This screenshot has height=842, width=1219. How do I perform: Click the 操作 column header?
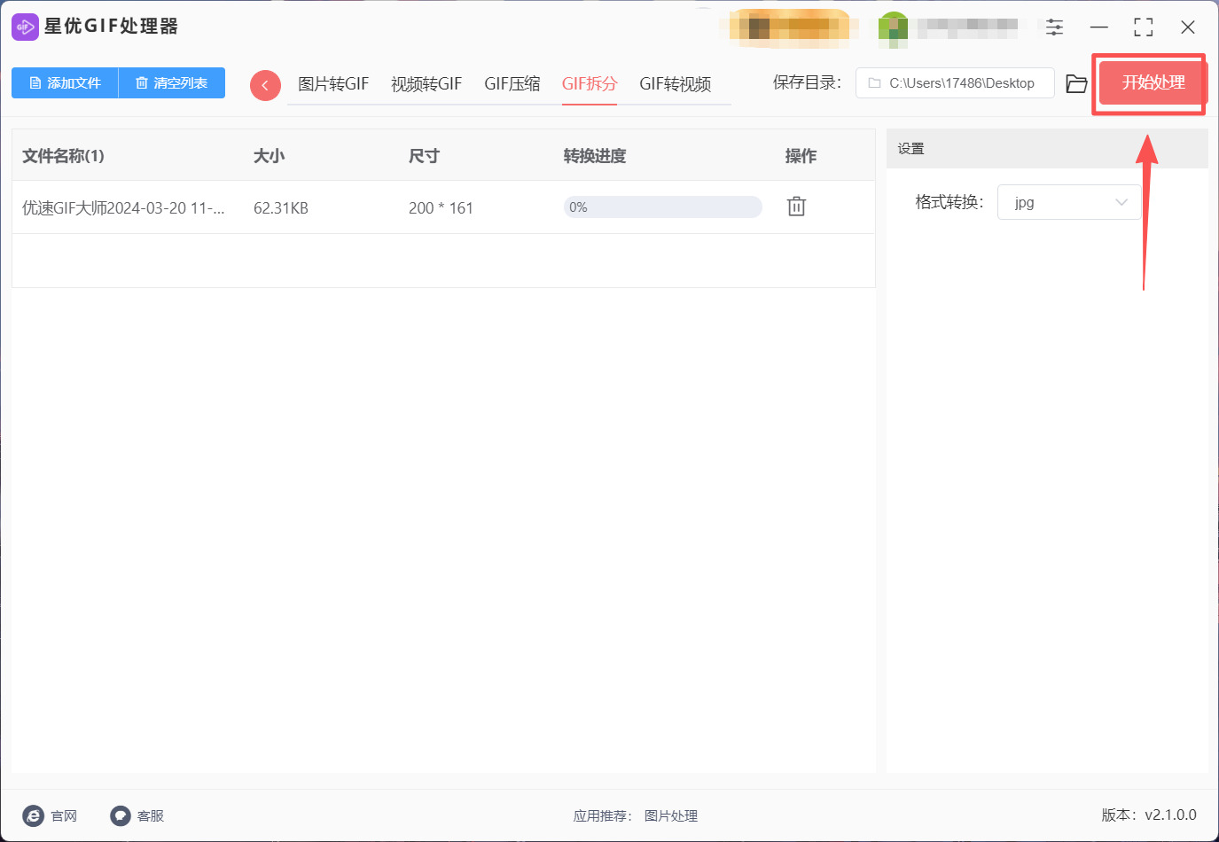click(801, 156)
